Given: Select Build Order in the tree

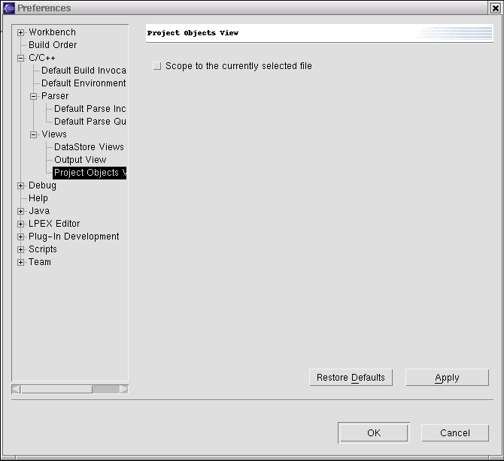Looking at the screenshot, I should 53,45.
